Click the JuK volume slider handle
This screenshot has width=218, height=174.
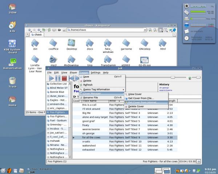tap(198, 77)
